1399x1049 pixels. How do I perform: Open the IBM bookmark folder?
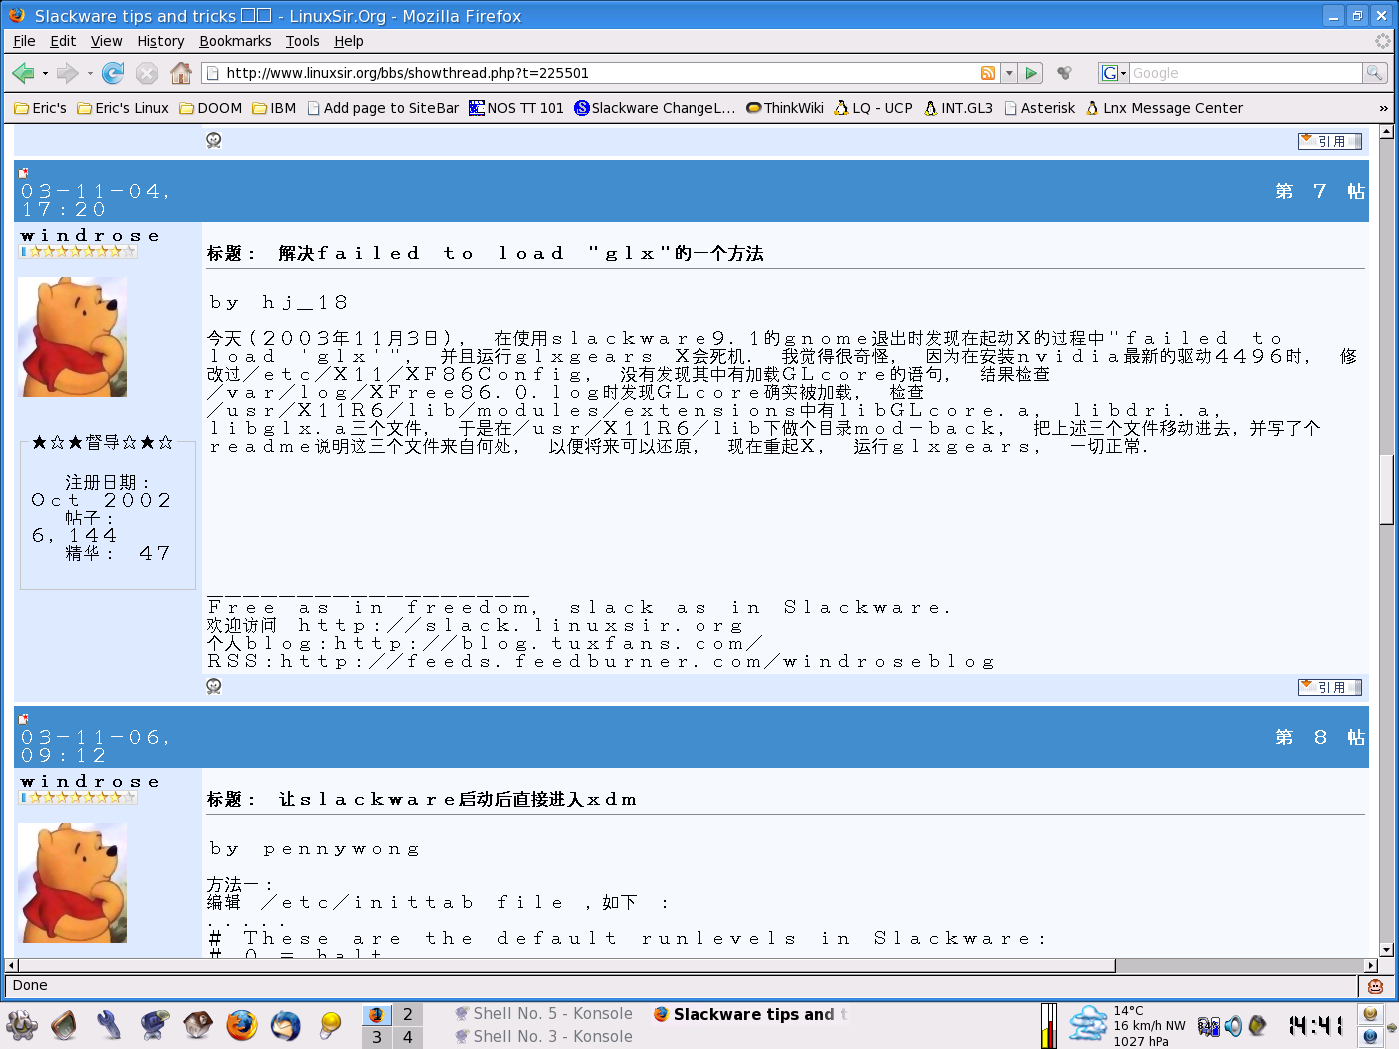click(x=274, y=108)
